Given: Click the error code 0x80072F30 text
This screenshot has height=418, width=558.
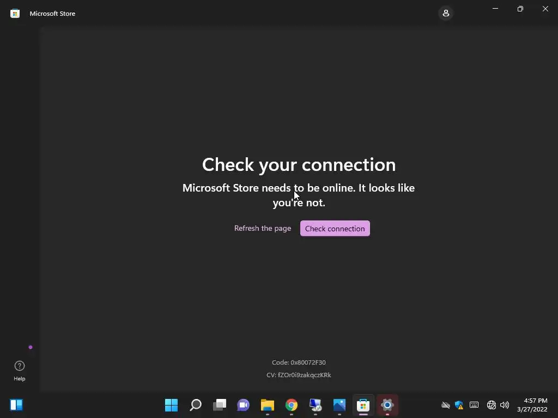Looking at the screenshot, I should coord(299,362).
